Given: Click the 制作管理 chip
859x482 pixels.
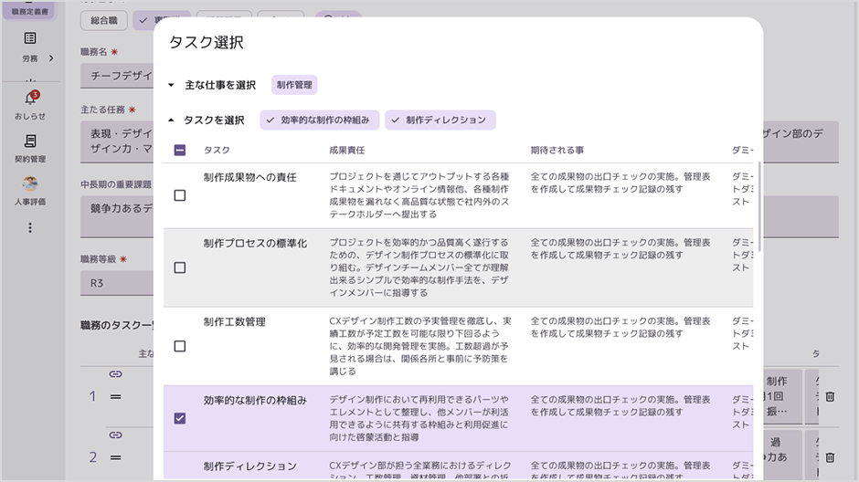Looking at the screenshot, I should click(x=294, y=85).
